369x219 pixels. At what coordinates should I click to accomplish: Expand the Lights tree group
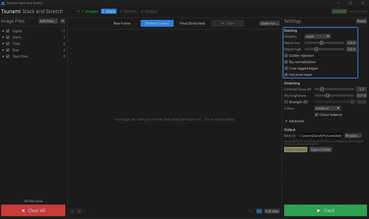[x=3, y=31]
